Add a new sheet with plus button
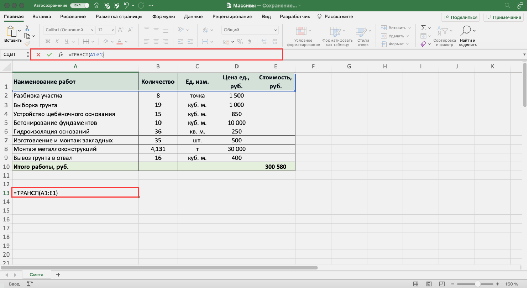Image resolution: width=527 pixels, height=288 pixels. coord(58,275)
